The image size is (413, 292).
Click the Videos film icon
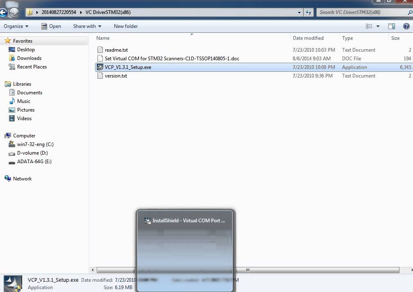12,119
